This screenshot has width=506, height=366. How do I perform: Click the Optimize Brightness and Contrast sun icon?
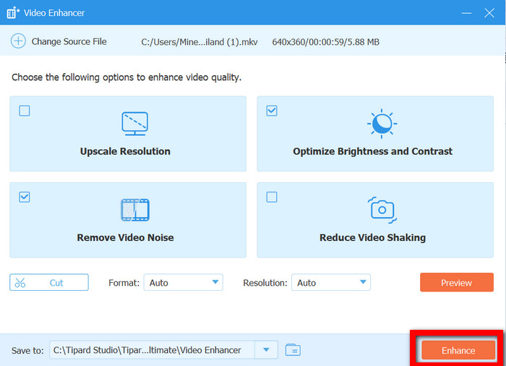pos(380,124)
